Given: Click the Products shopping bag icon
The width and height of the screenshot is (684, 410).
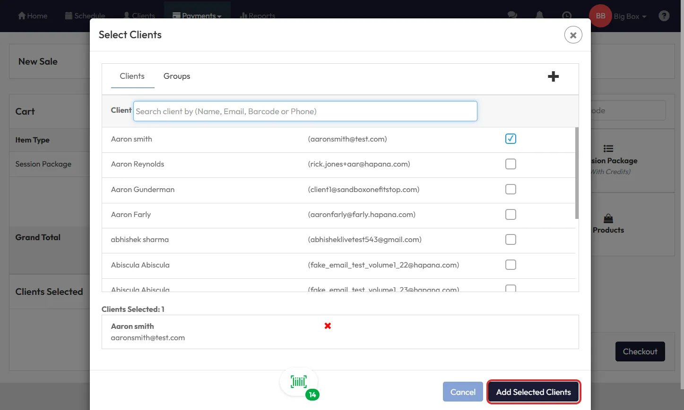Looking at the screenshot, I should click(608, 218).
